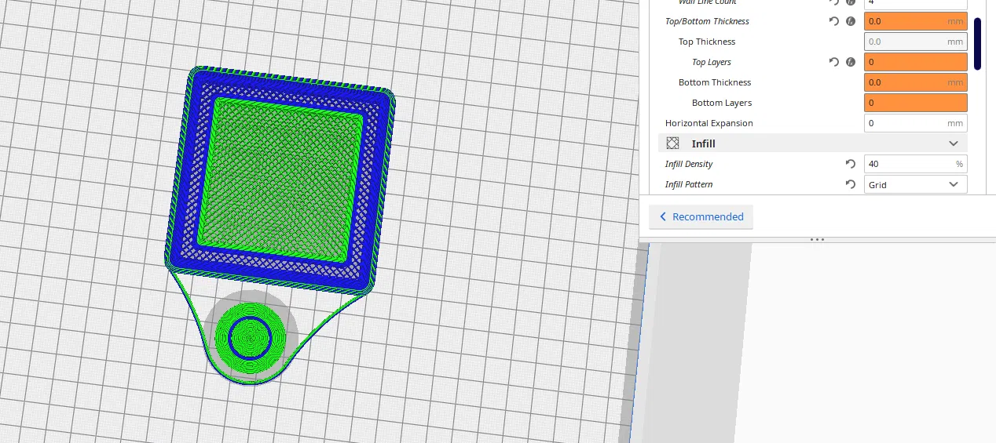Edit the Horizontal Expansion field
996x443 pixels.
click(x=916, y=123)
